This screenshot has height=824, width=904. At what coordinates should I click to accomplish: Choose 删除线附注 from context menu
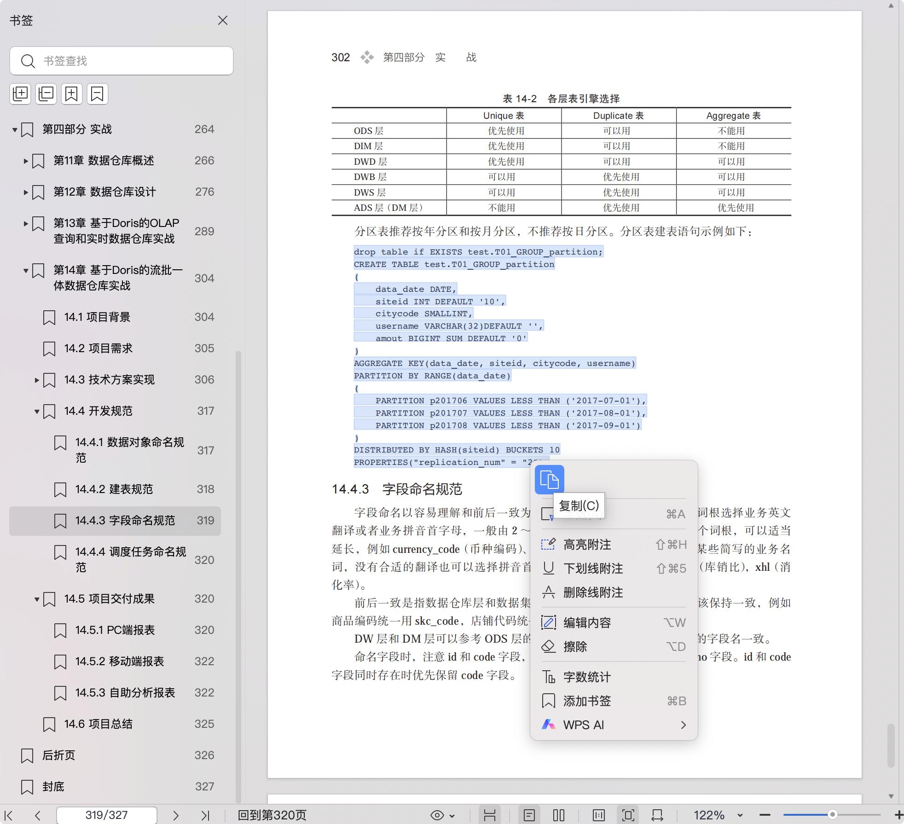pyautogui.click(x=614, y=592)
